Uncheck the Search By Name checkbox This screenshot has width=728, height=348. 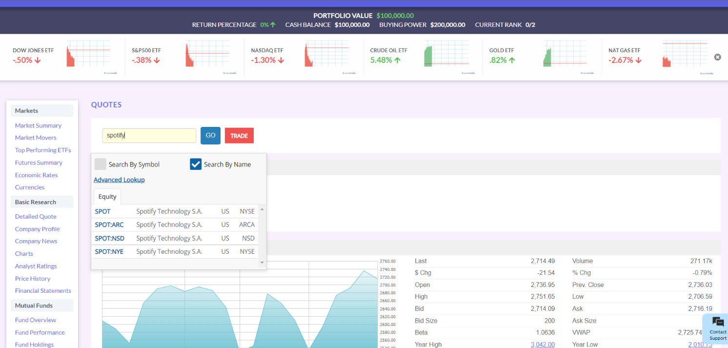(x=196, y=164)
